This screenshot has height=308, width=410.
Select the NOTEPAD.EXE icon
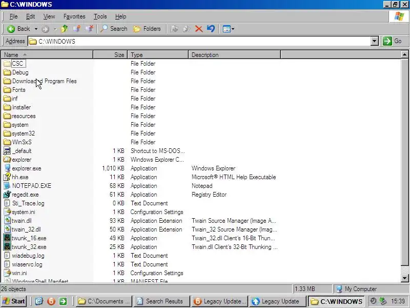(x=7, y=186)
